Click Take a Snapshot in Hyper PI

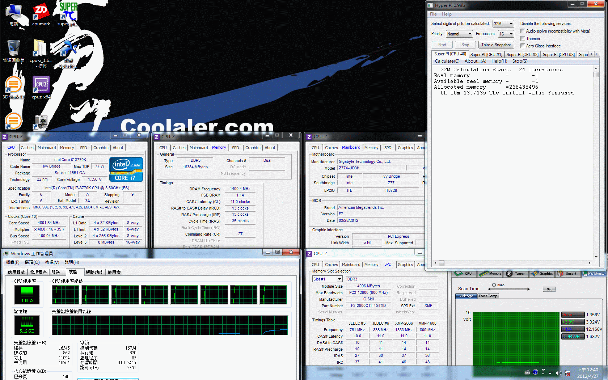[496, 45]
